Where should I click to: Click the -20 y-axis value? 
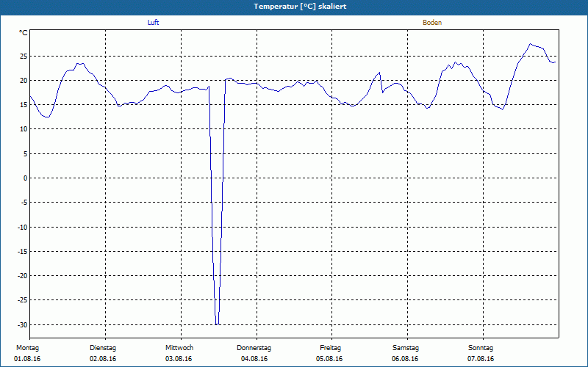[x=23, y=276]
